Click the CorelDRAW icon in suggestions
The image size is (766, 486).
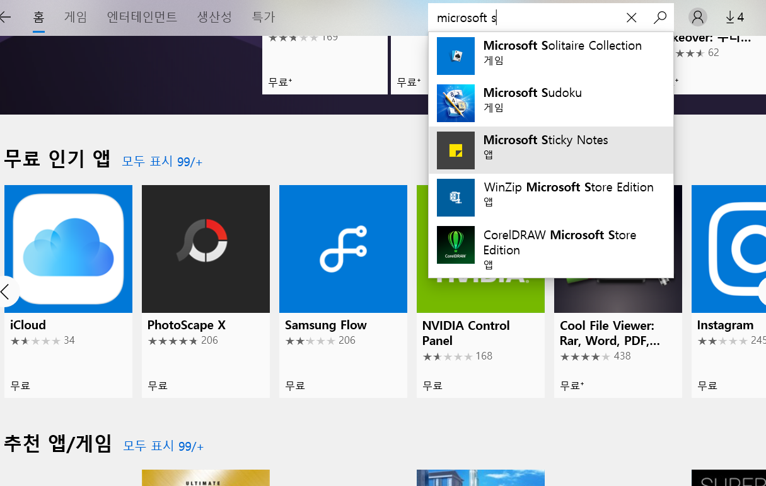tap(456, 245)
